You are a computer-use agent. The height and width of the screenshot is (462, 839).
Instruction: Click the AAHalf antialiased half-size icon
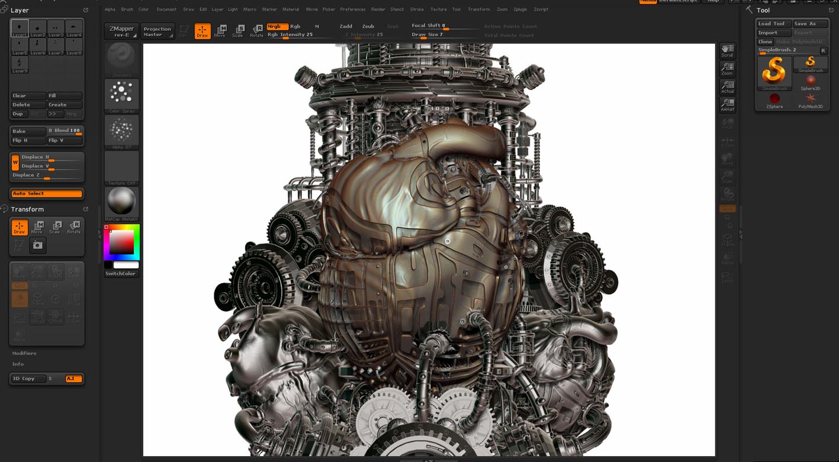[x=727, y=105]
